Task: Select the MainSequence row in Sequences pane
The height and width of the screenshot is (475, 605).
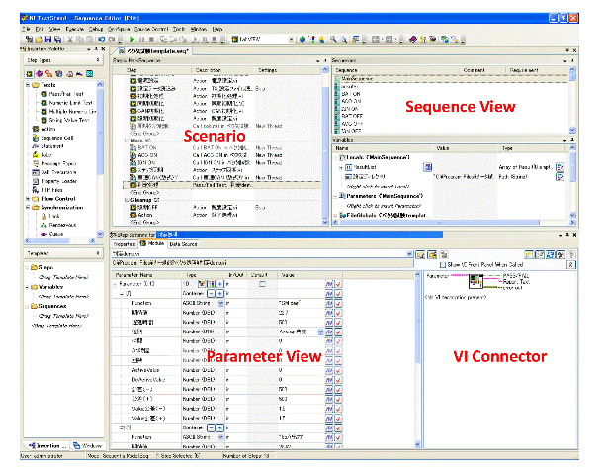Action: point(450,79)
